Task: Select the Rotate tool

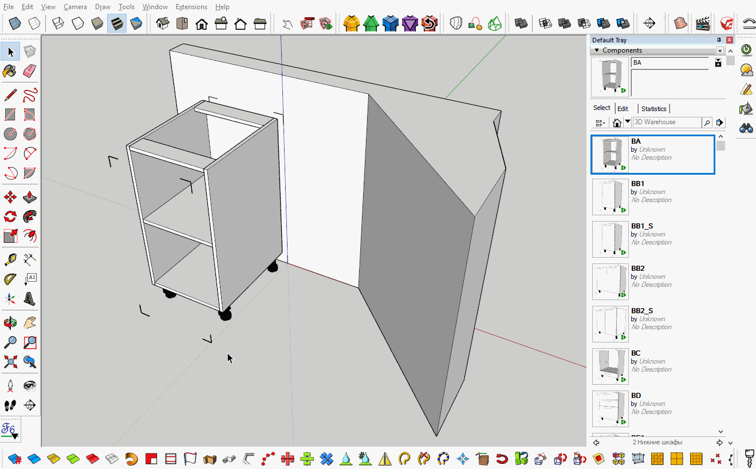Action: [9, 216]
